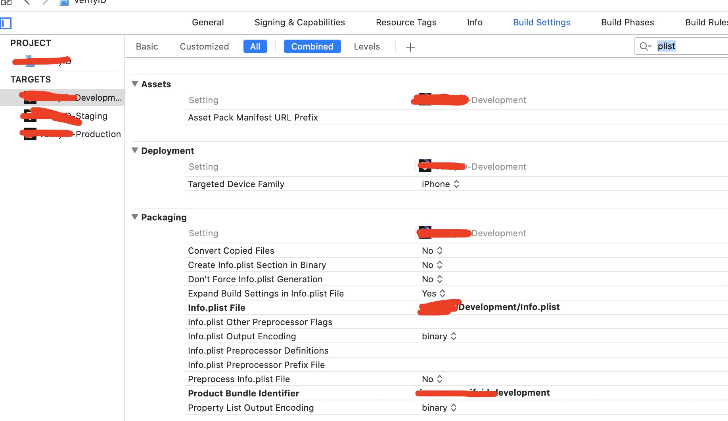
Task: Toggle the Levels view
Action: [x=366, y=46]
